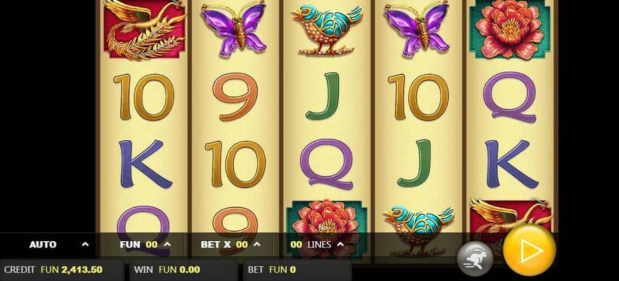The image size is (619, 281).
Task: Toggle the rabbit turbo spin mode
Action: click(x=475, y=258)
